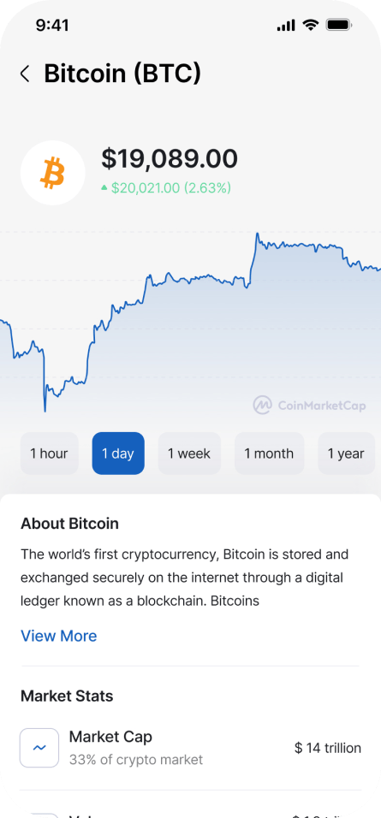Viewport: 381px width, 818px height.
Task: Tap the chart's peak price point
Action: tap(258, 234)
